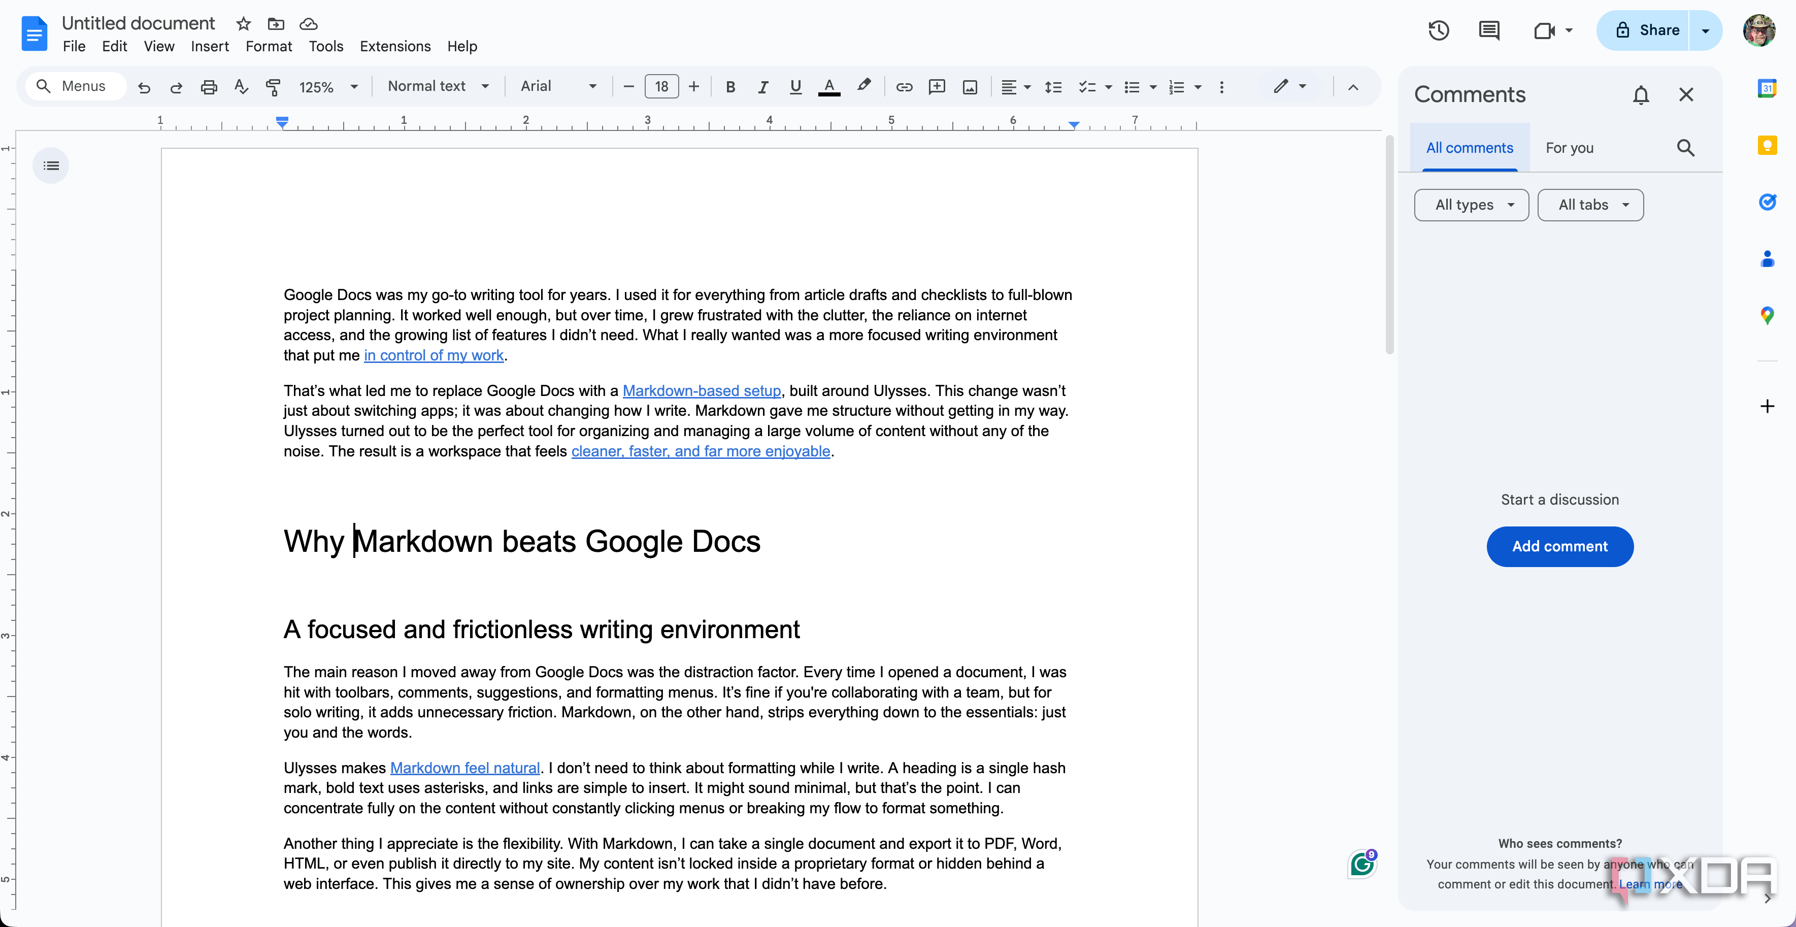
Task: Open the All types filter dropdown
Action: pos(1471,205)
